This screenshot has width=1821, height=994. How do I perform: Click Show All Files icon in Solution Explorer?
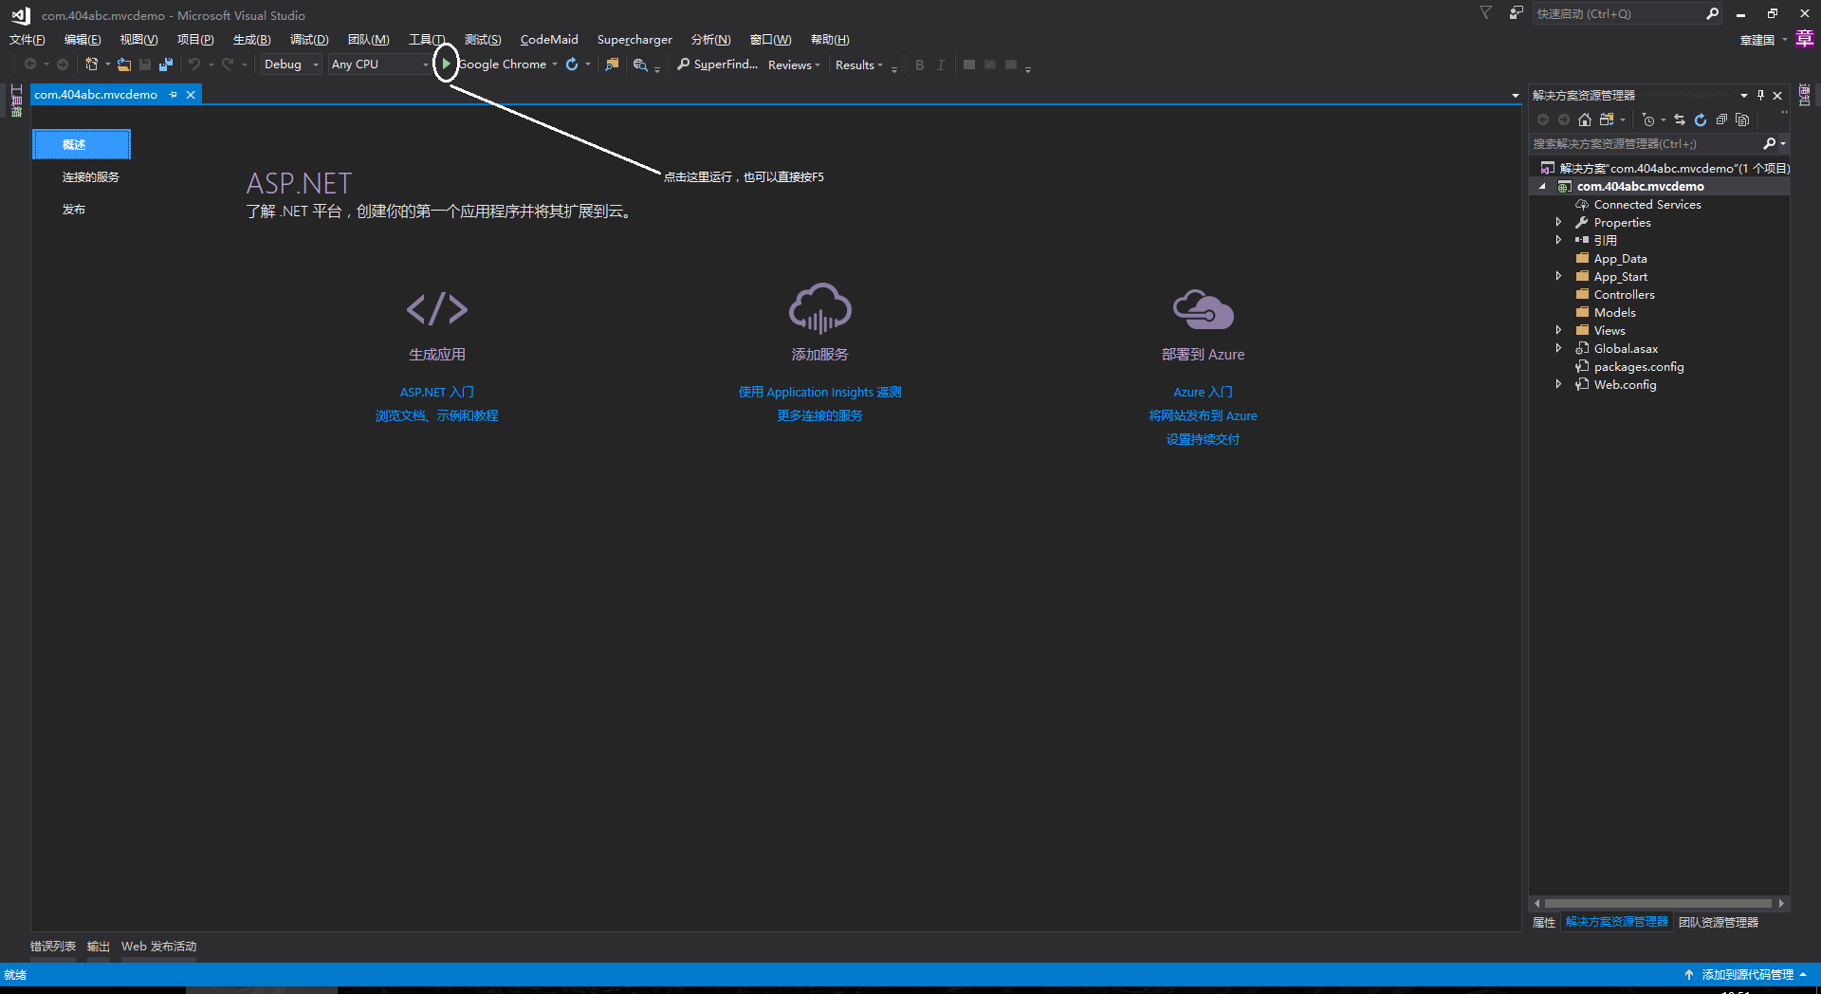click(1742, 120)
